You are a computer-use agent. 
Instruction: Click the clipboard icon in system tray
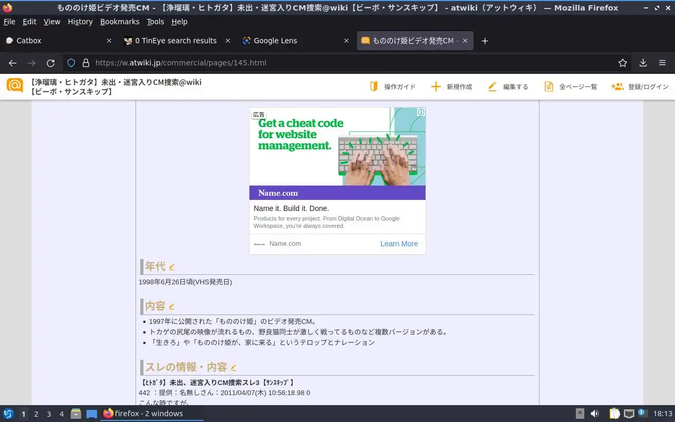pos(614,414)
